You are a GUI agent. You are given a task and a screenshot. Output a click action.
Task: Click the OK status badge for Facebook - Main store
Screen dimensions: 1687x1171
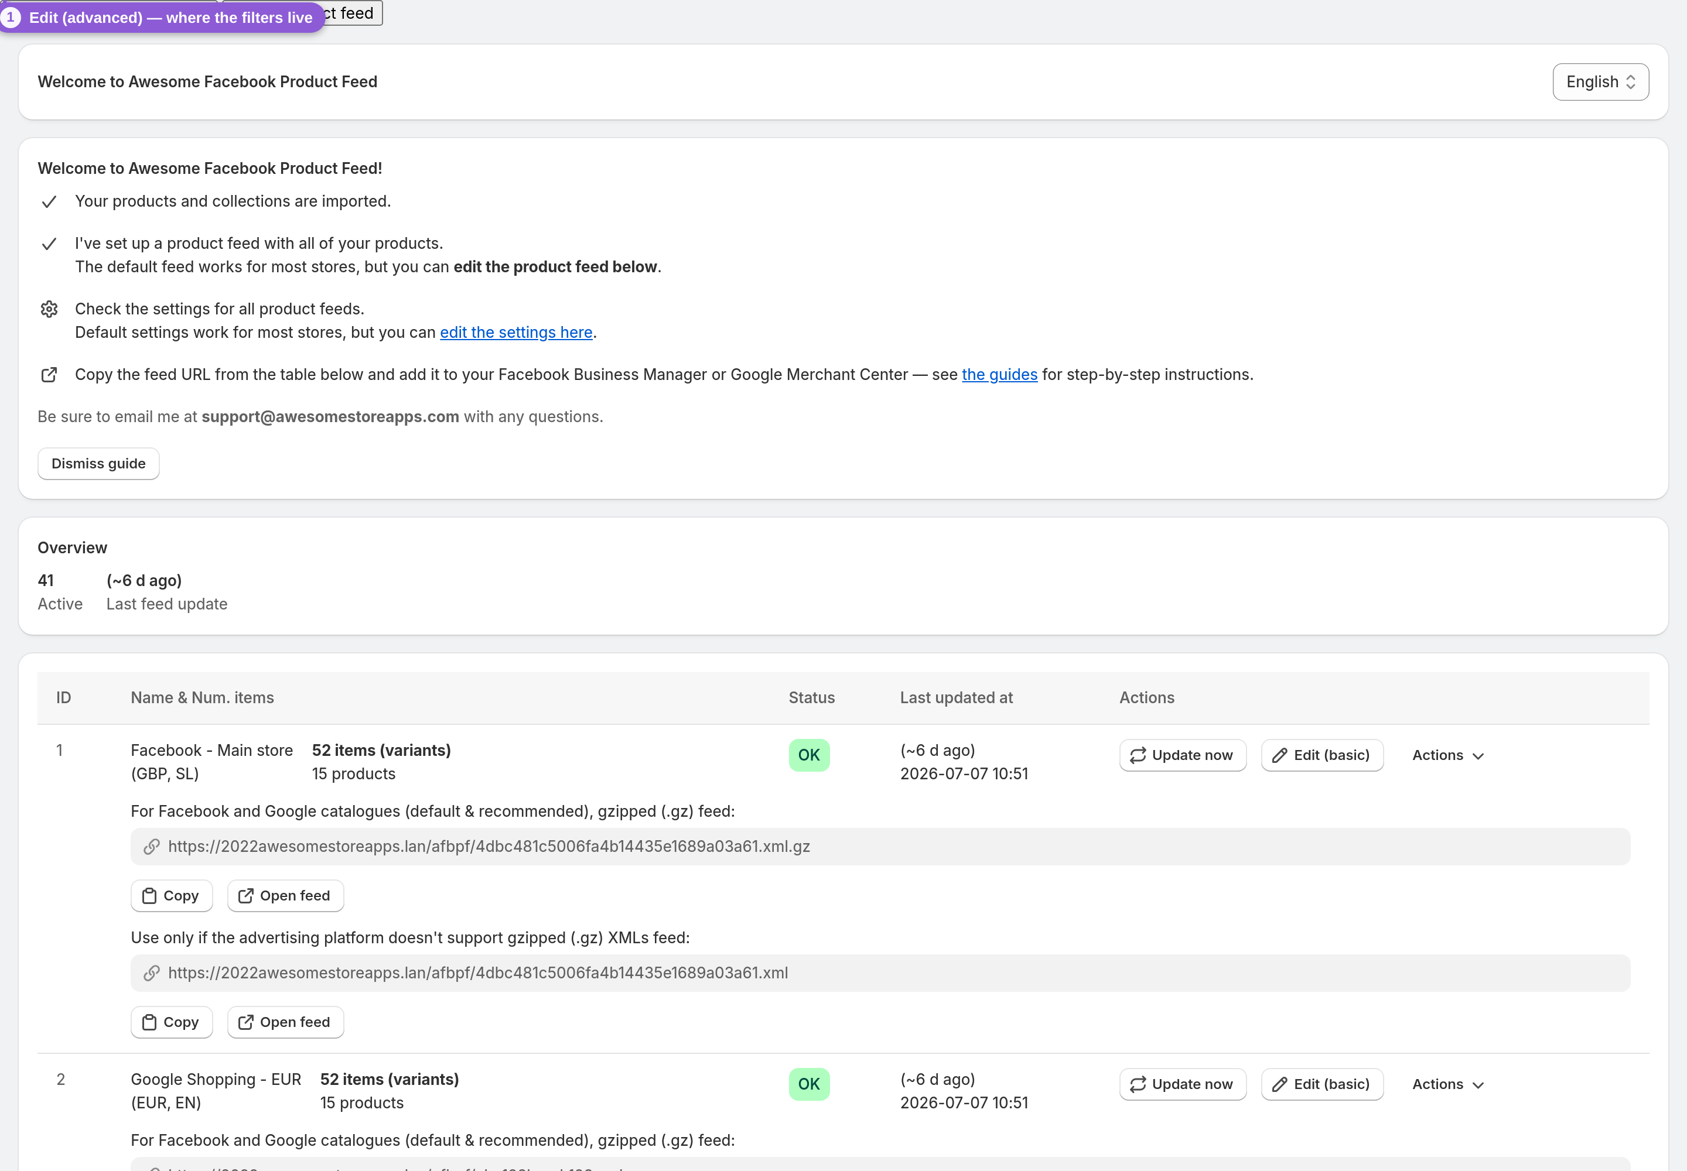[809, 755]
